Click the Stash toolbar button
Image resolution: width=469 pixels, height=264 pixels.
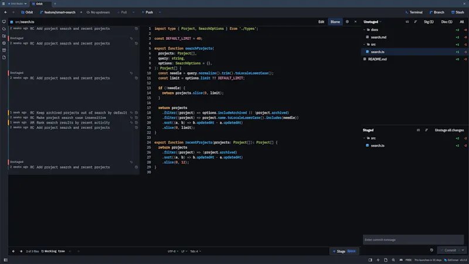(x=458, y=12)
